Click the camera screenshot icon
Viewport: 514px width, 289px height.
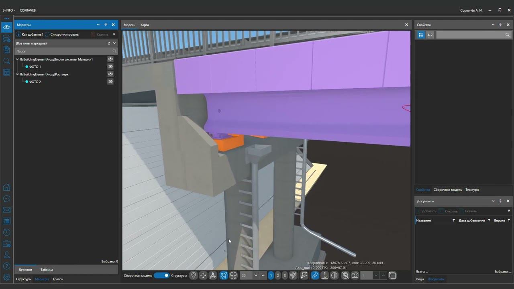[355, 275]
